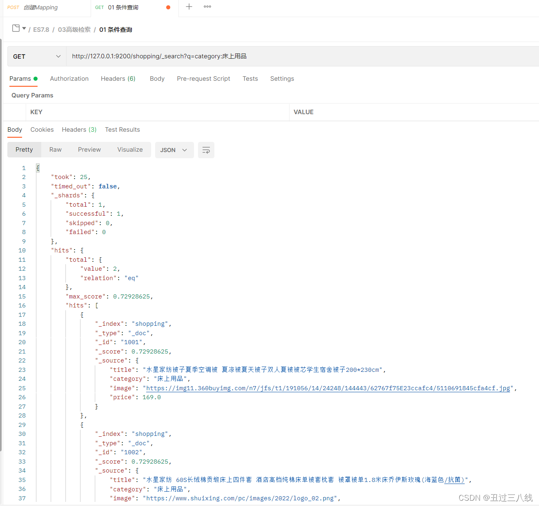Select the response Body tab
The image size is (539, 506).
[15, 130]
